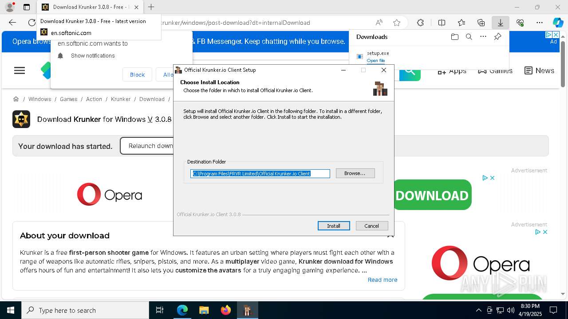Pin the Downloads panel

(x=497, y=37)
